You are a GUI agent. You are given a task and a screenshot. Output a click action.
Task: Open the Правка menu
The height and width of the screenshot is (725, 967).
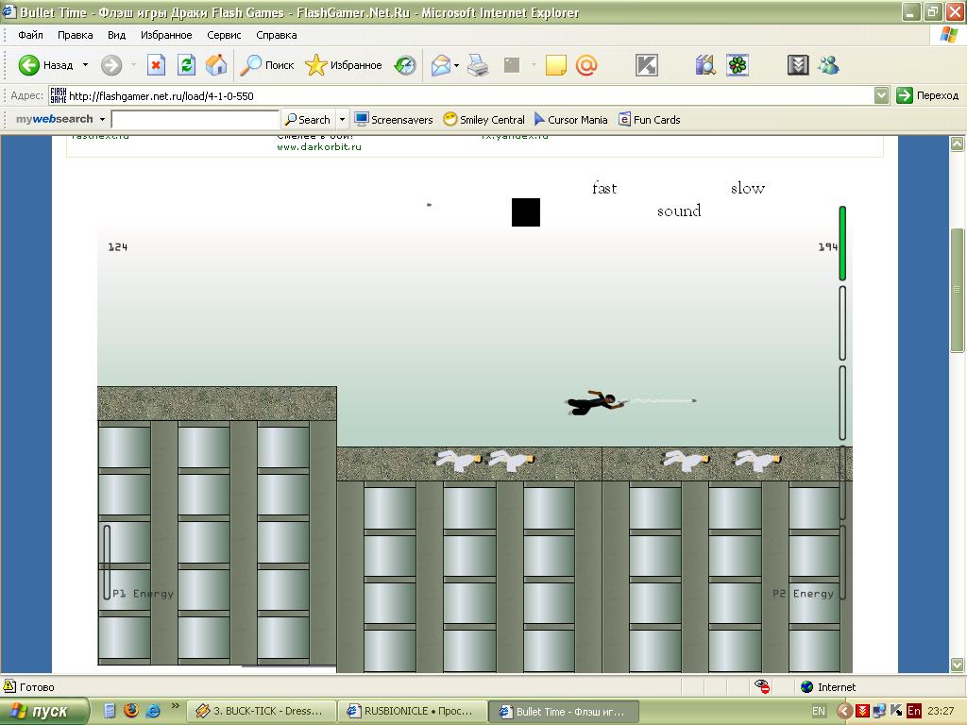click(76, 35)
